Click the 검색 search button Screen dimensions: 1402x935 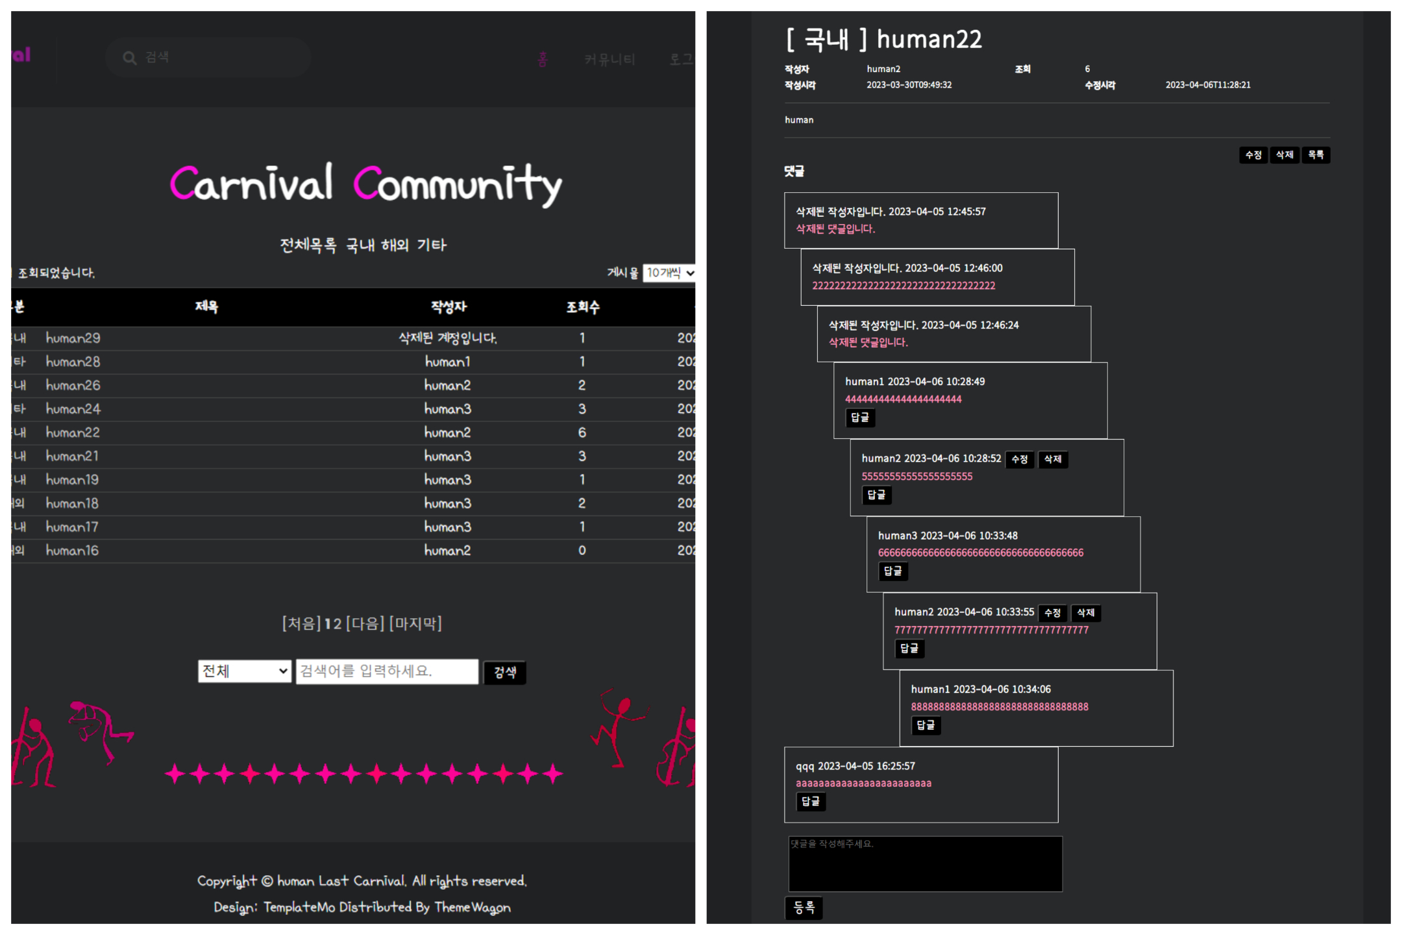pos(505,672)
